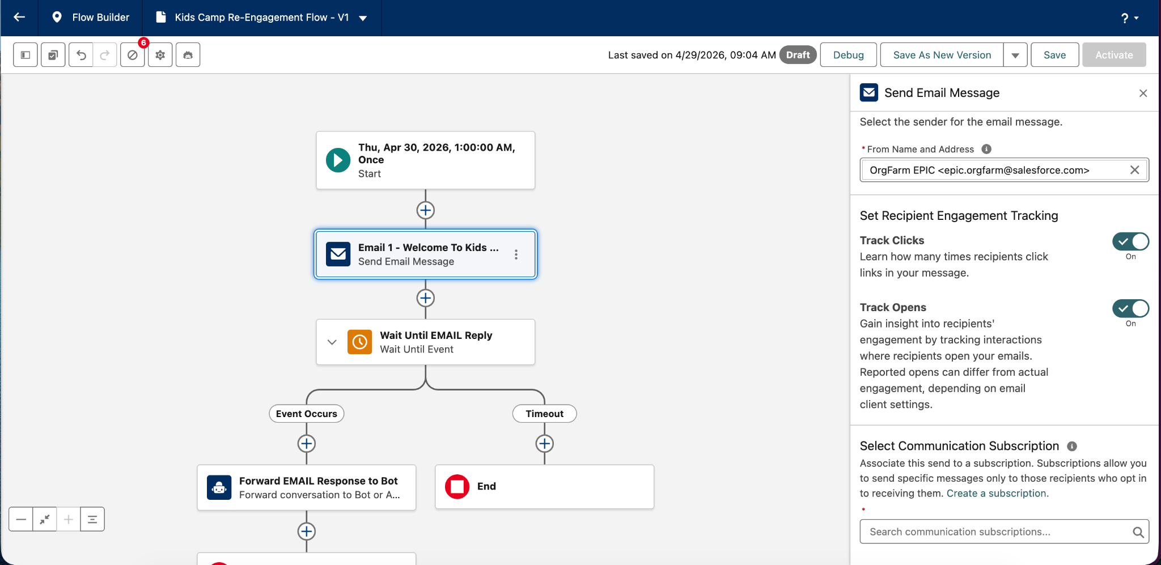This screenshot has height=565, width=1161.
Task: Click the Activate button
Action: point(1114,55)
